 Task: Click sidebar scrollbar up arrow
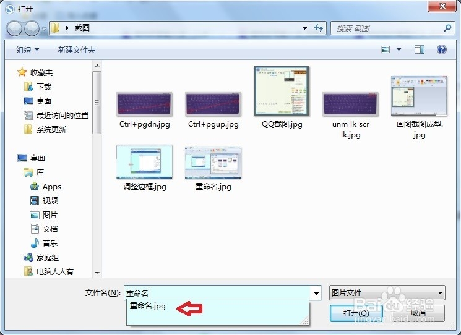pos(97,66)
